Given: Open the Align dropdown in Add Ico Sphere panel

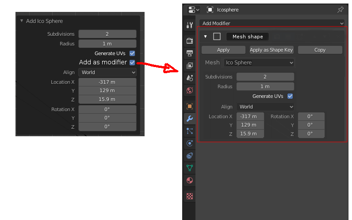Looking at the screenshot, I should coord(107,72).
